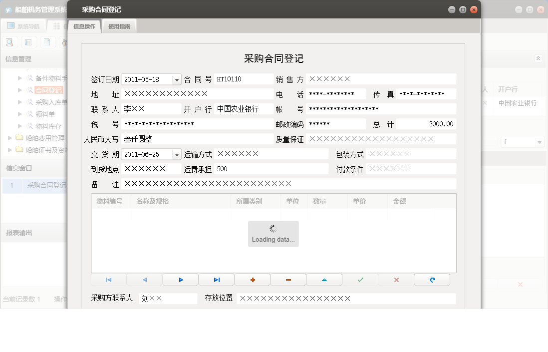
Task: Move up using the blue triangle icon
Action: point(324,279)
